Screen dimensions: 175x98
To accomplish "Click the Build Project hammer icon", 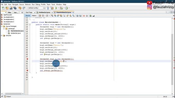I will 48,8.
